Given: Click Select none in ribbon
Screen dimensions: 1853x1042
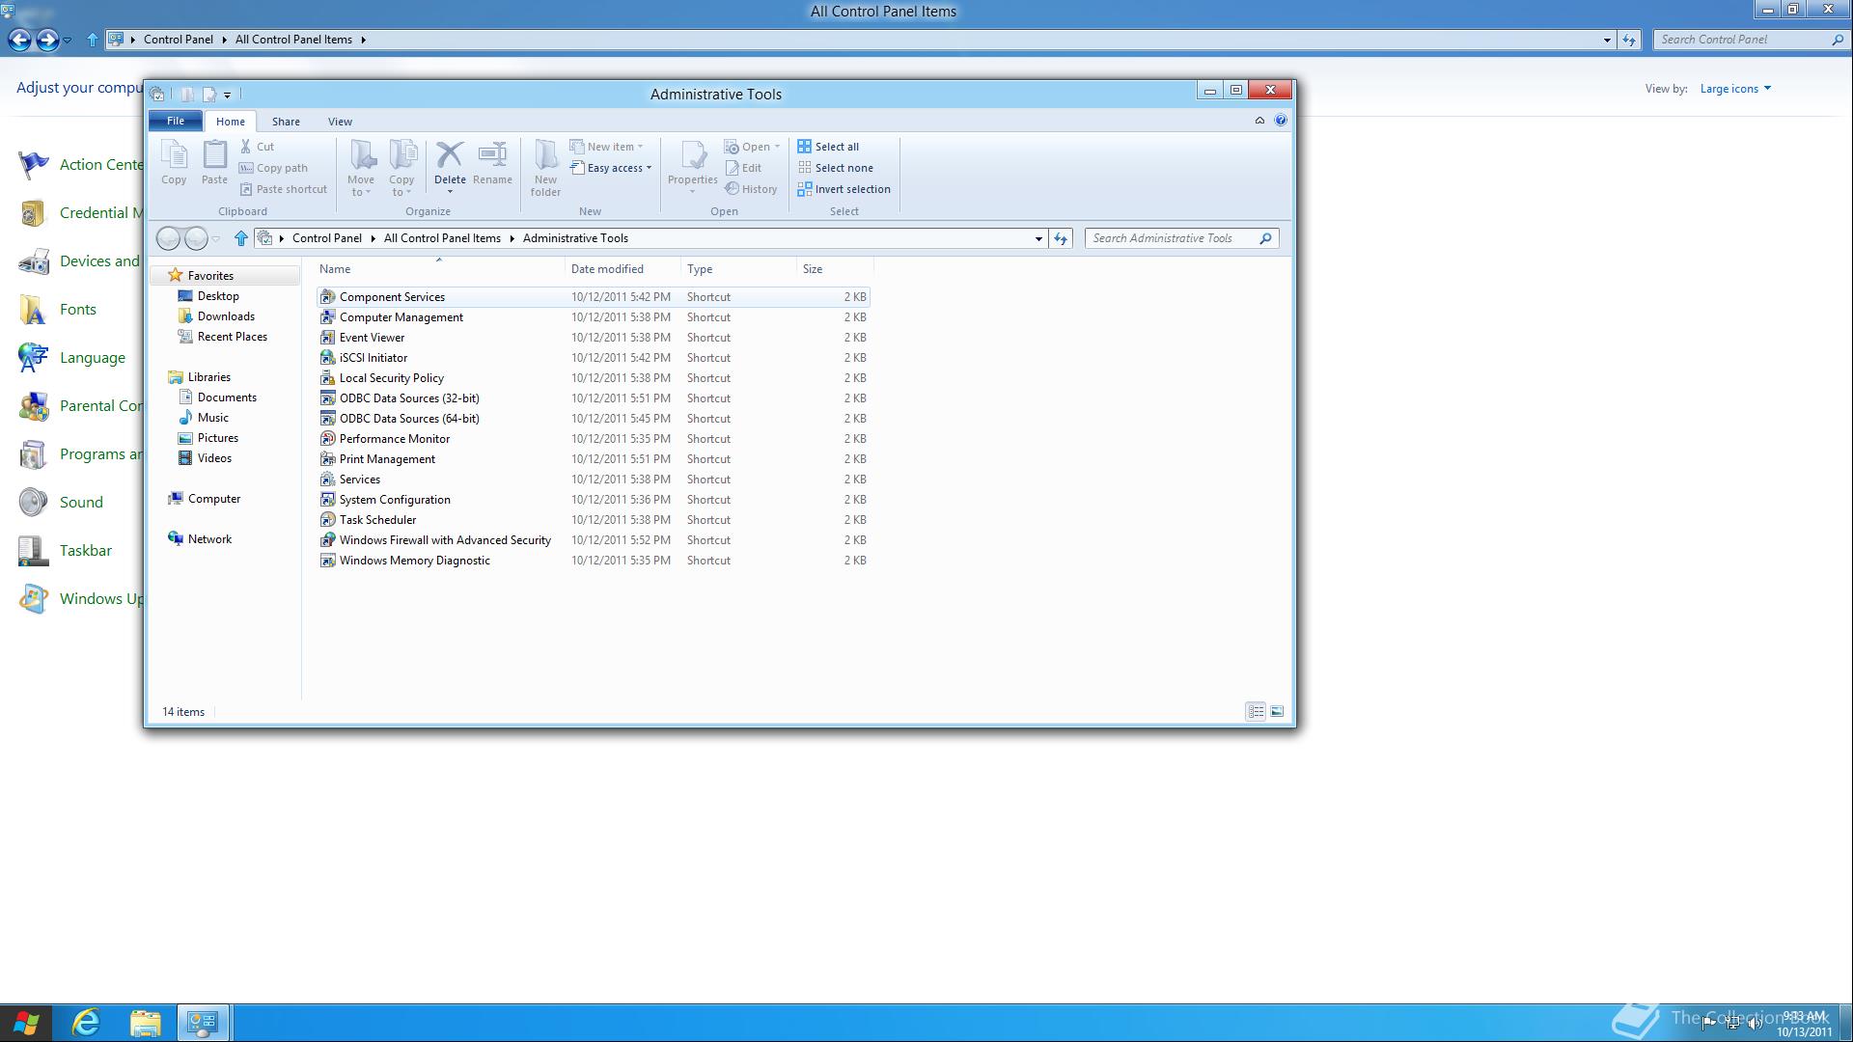Looking at the screenshot, I should pyautogui.click(x=835, y=168).
